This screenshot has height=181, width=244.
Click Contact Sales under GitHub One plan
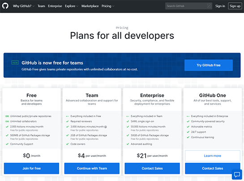tap(213, 168)
